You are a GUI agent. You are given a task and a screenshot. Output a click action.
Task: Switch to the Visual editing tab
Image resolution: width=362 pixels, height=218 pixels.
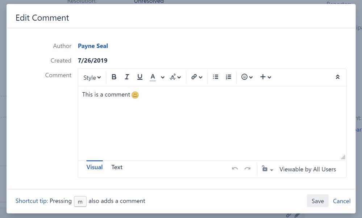coord(94,167)
